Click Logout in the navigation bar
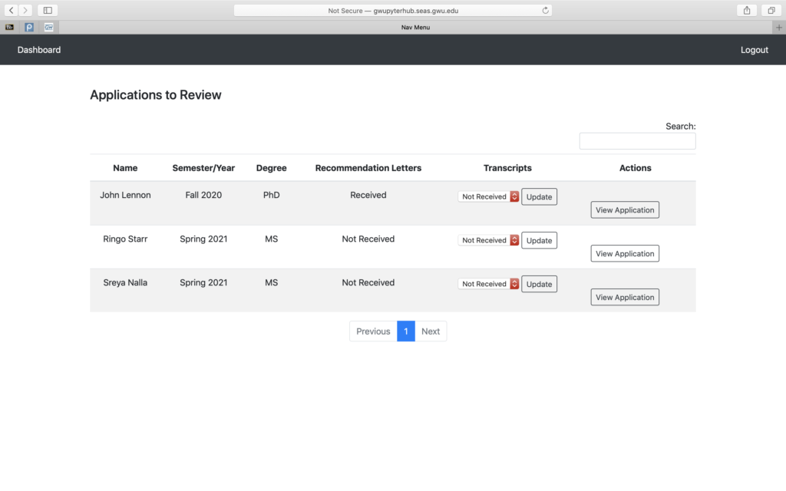Viewport: 786px width, 491px height. pos(754,50)
